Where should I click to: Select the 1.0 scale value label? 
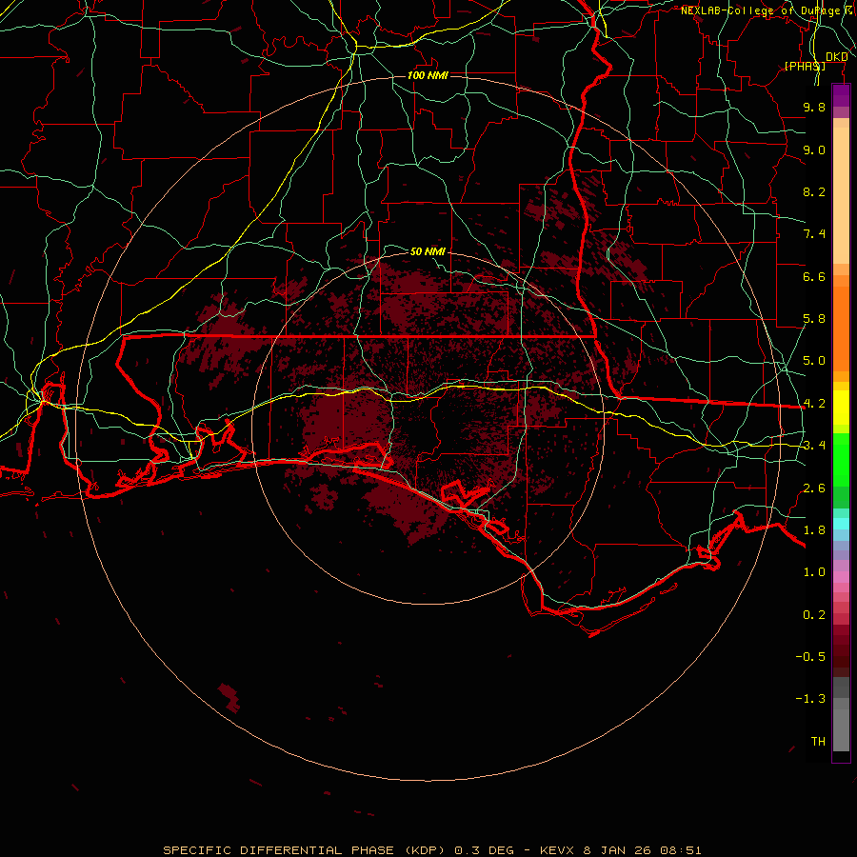[814, 572]
